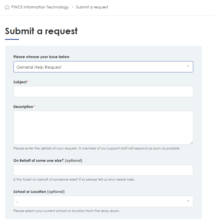The width and height of the screenshot is (214, 219).
Task: Click inside the Description text area
Action: (x=103, y=128)
